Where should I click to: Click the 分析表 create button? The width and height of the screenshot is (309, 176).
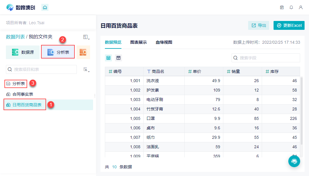58,52
